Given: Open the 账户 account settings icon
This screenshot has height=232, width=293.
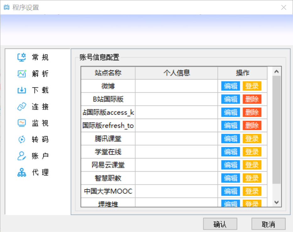Looking at the screenshot, I should [x=22, y=156].
